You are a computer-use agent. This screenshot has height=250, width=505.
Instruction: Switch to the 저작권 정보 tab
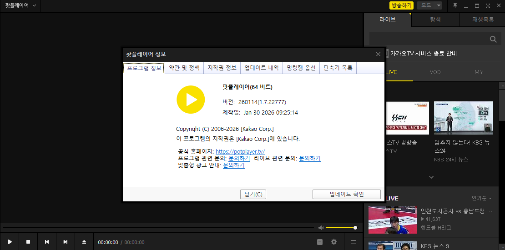coord(222,68)
